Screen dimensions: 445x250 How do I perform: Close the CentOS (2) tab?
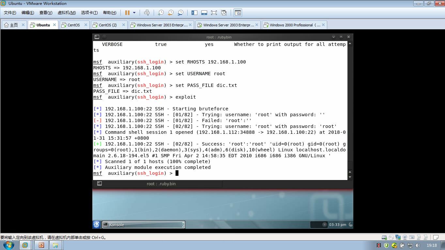(x=124, y=25)
